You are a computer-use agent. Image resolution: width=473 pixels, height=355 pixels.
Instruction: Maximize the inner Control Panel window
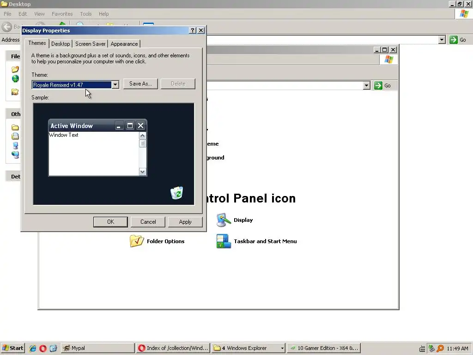click(x=385, y=50)
